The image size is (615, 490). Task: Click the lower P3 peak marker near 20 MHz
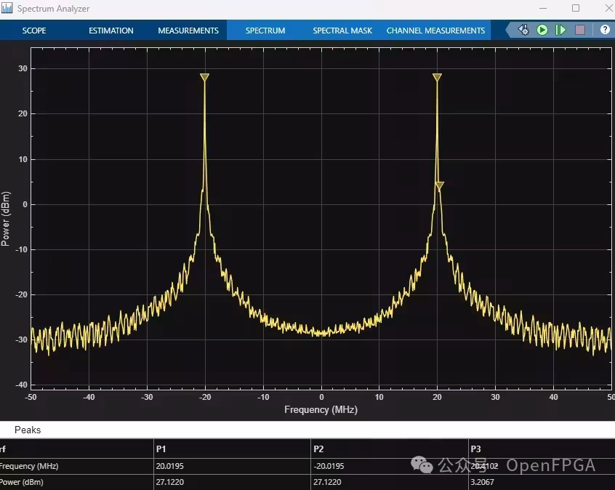tap(439, 185)
